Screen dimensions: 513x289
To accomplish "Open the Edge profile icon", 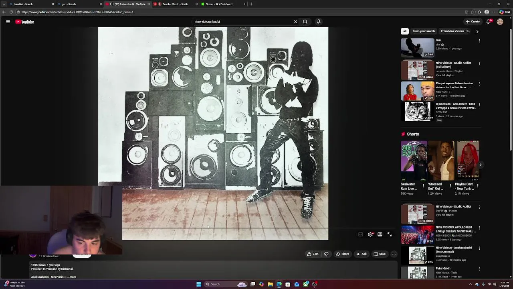I will click(487, 12).
